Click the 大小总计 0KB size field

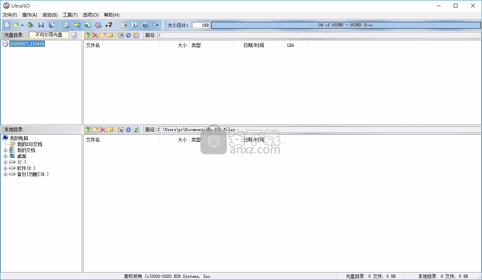201,25
